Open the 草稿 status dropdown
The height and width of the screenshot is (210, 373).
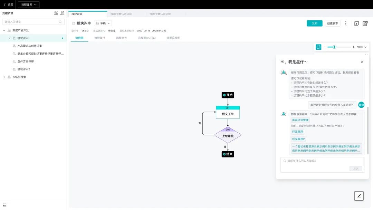(103, 23)
